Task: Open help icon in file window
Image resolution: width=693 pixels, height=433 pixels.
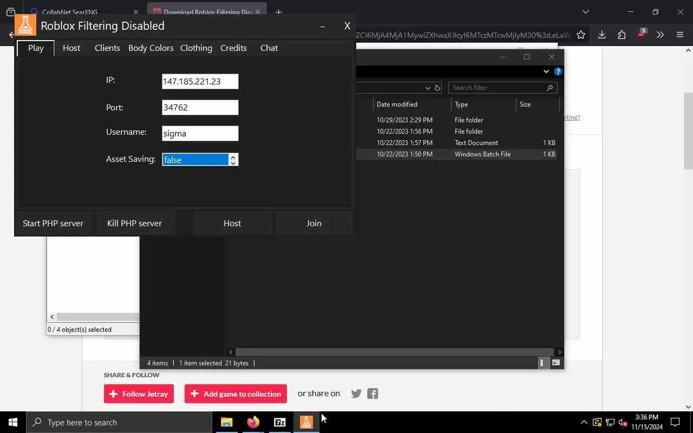Action: (558, 71)
